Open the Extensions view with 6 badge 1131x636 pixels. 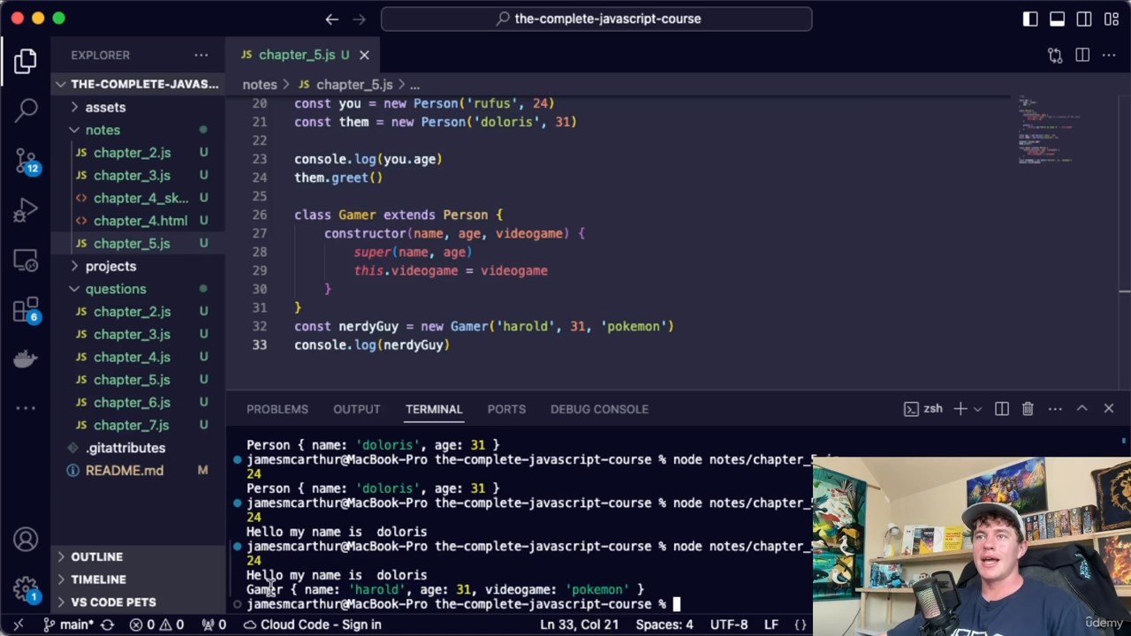(26, 310)
